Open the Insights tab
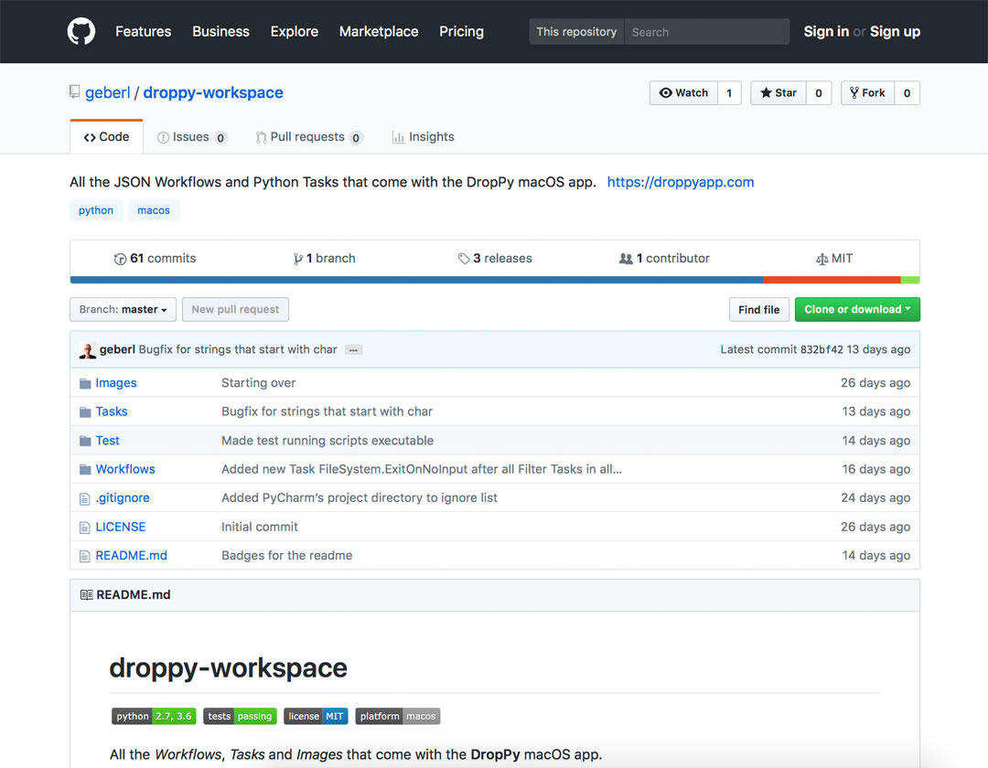The height and width of the screenshot is (768, 988). (x=423, y=136)
